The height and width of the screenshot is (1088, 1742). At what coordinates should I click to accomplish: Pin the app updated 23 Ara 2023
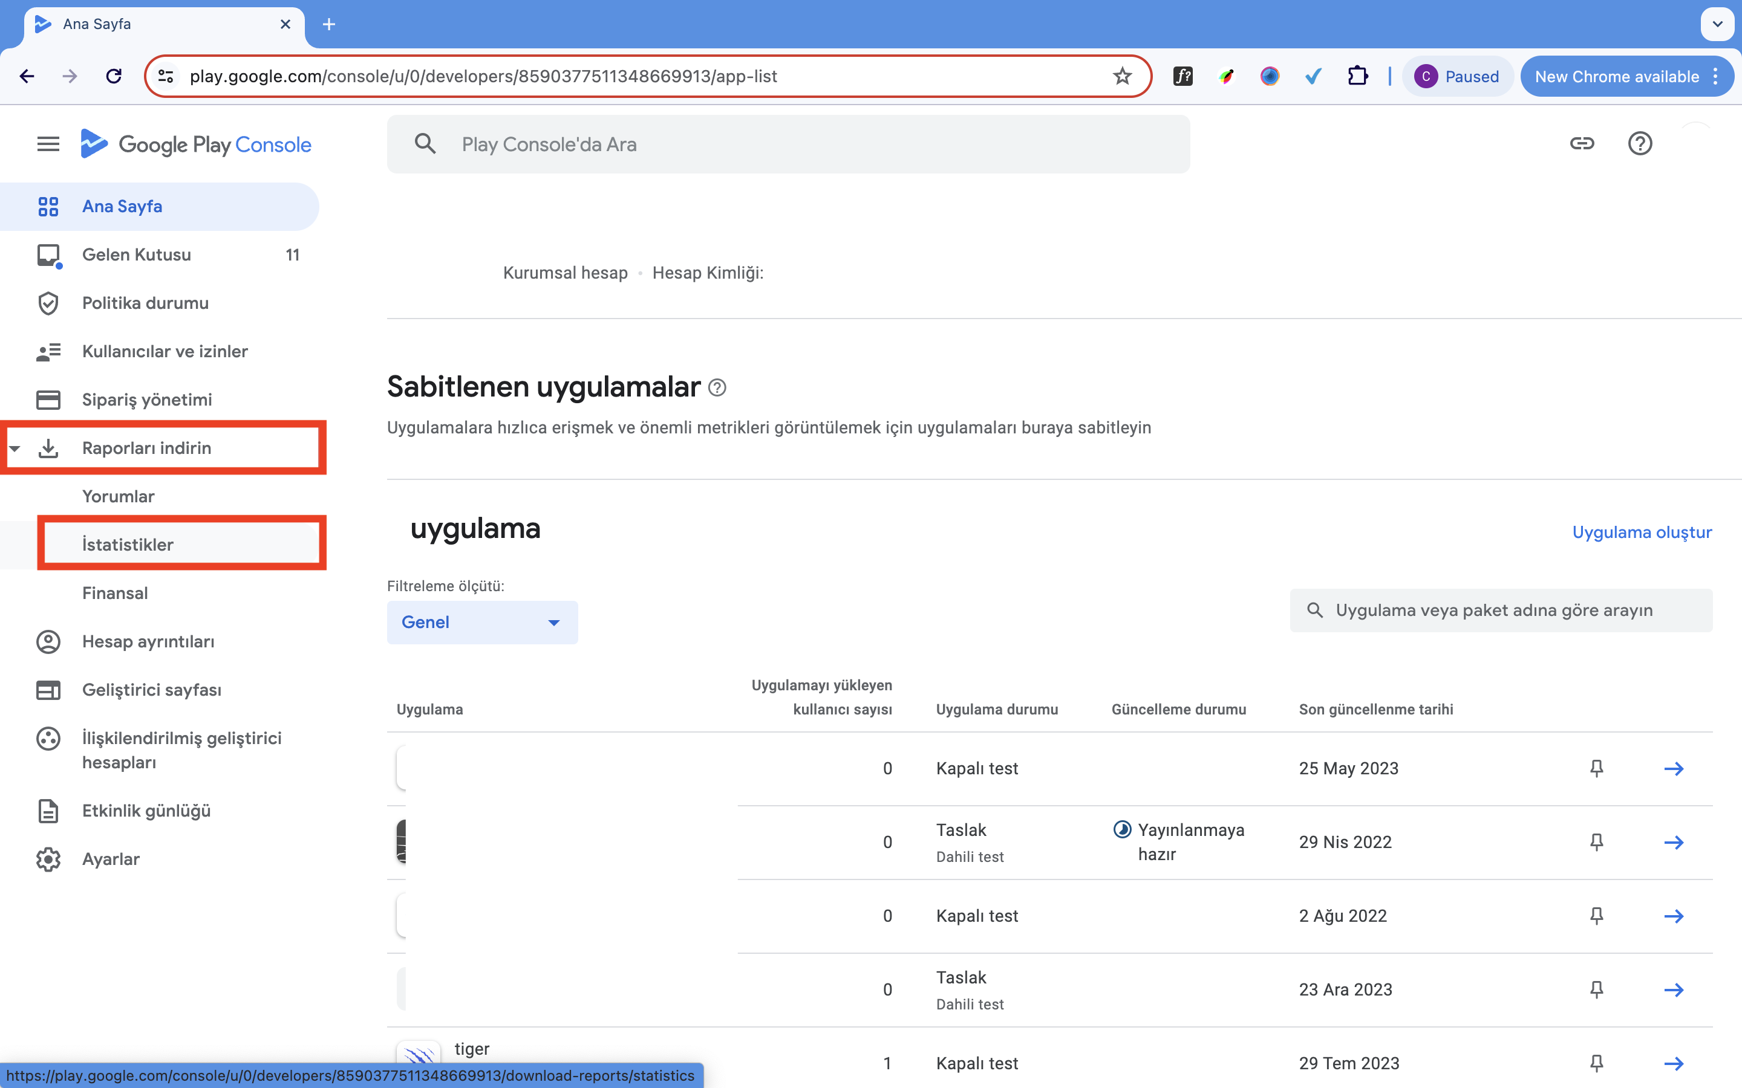1597,990
